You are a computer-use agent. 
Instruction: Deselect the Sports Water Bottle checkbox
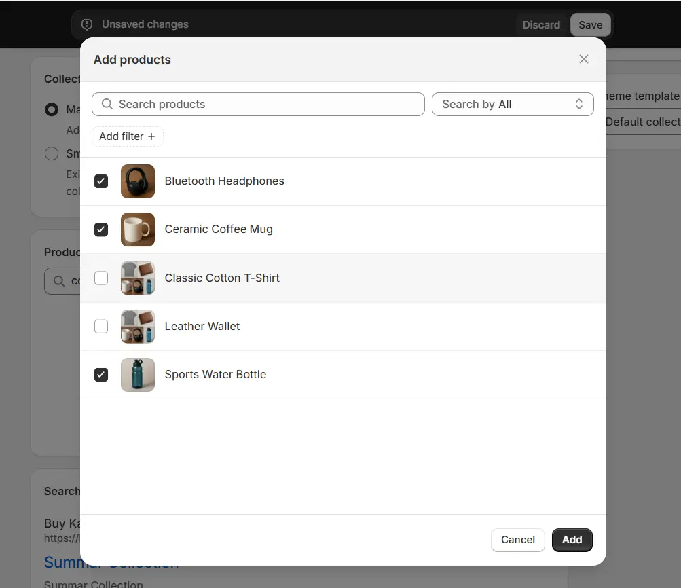[x=101, y=375]
